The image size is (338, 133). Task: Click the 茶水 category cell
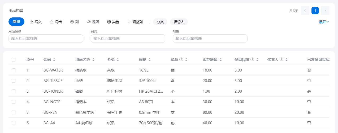click(x=111, y=70)
